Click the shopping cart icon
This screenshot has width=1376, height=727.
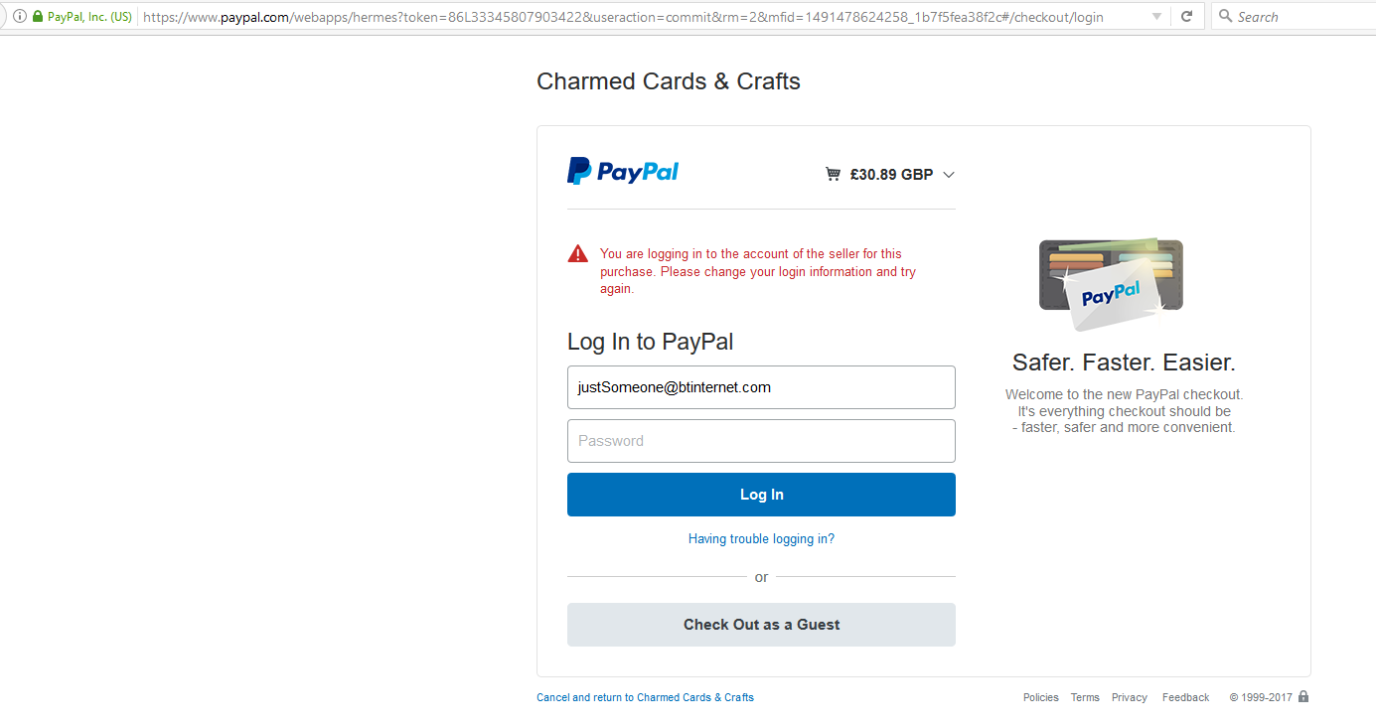click(x=833, y=175)
